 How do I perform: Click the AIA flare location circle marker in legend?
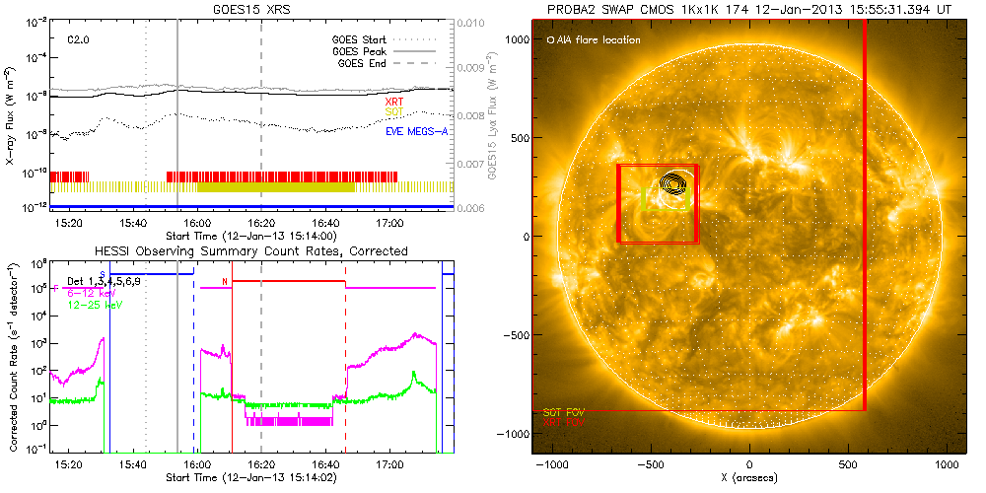pyautogui.click(x=550, y=40)
